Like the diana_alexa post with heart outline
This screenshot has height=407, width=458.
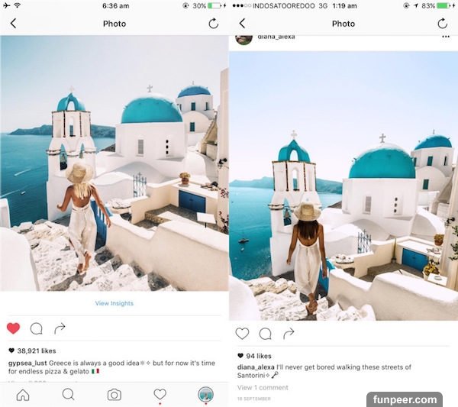tap(242, 334)
